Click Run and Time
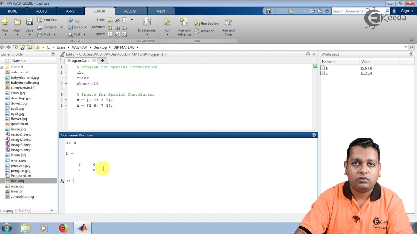 [x=228, y=27]
